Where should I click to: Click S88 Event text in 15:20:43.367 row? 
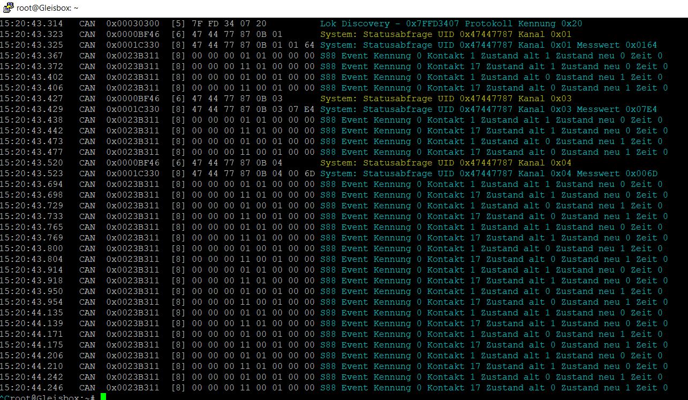point(344,56)
